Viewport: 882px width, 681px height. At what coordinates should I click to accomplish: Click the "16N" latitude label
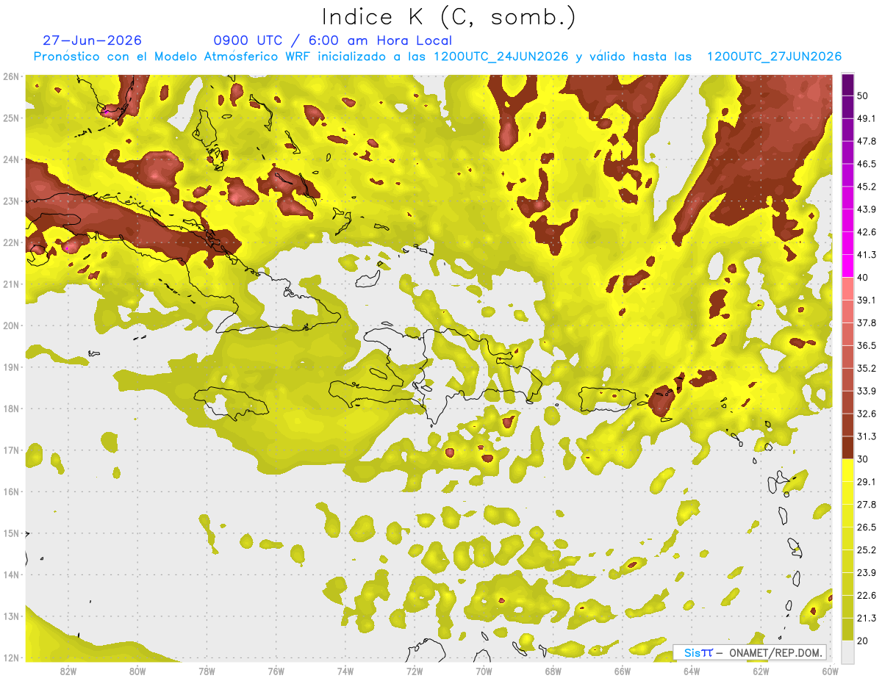point(10,491)
